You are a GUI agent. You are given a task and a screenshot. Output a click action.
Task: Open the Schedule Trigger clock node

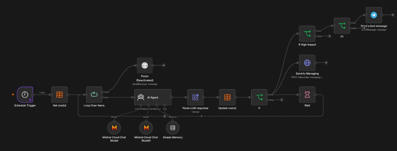(25, 95)
